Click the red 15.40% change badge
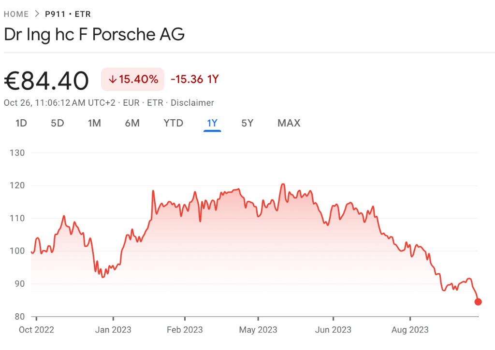 [x=132, y=79]
